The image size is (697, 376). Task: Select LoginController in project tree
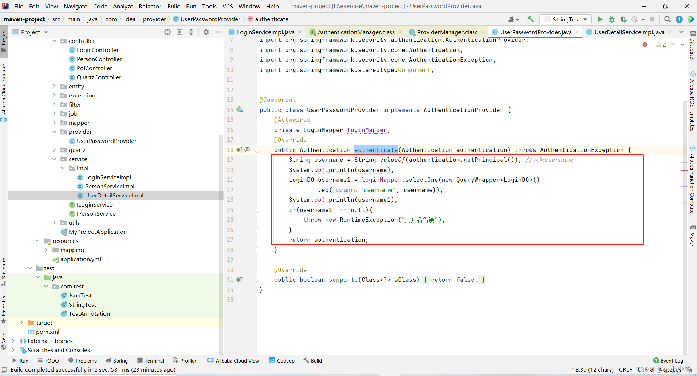point(98,50)
